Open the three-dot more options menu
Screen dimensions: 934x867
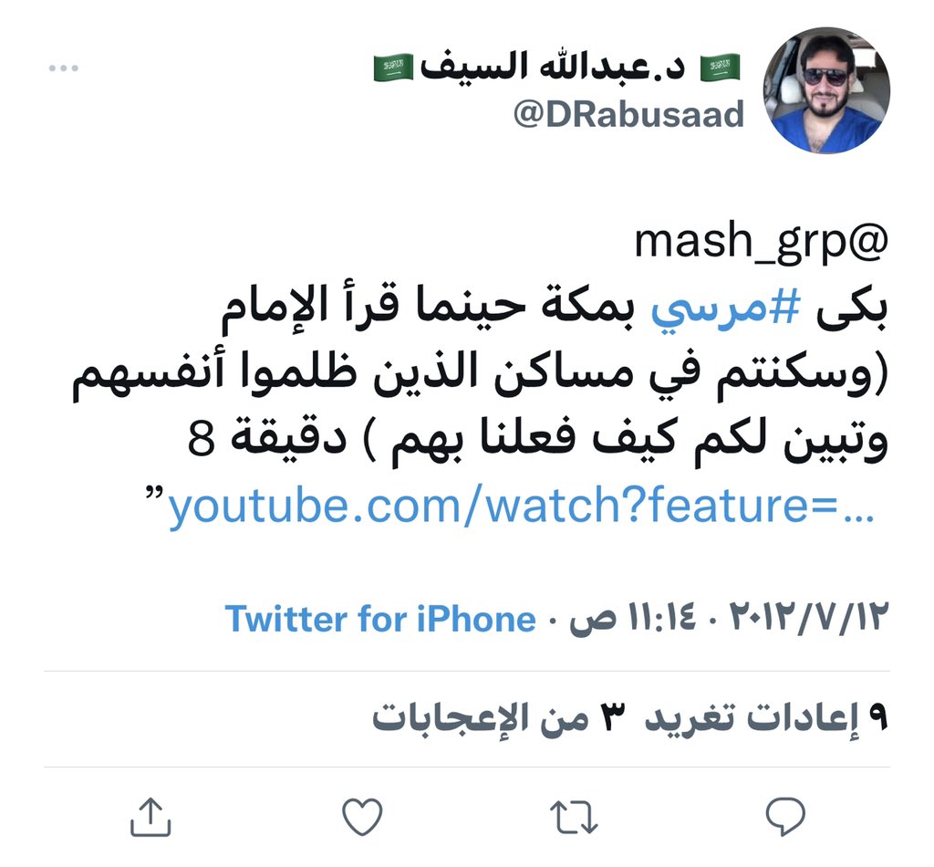[64, 68]
